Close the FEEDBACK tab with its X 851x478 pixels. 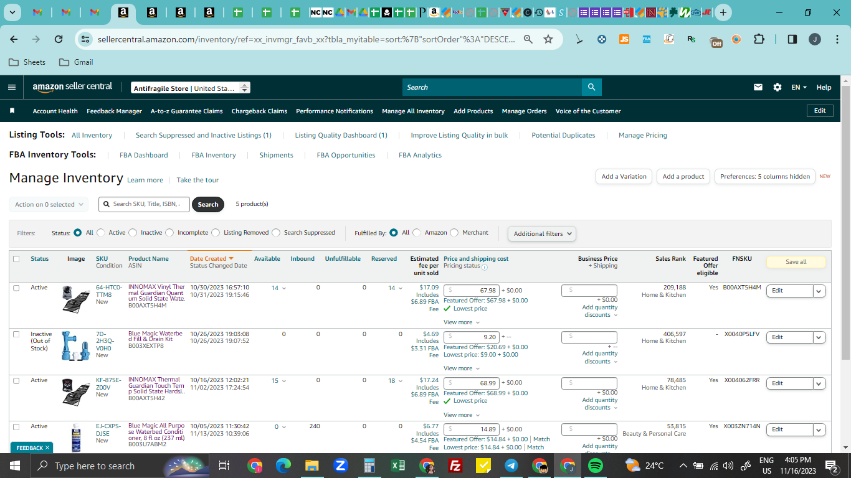(47, 448)
